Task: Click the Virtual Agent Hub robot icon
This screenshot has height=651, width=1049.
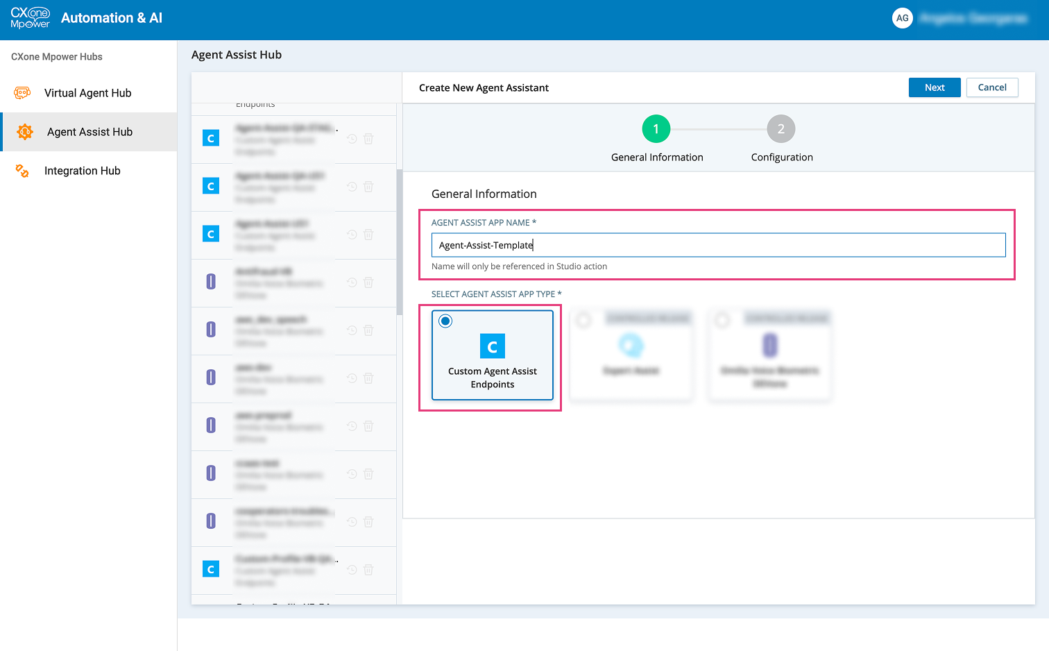Action: tap(22, 93)
